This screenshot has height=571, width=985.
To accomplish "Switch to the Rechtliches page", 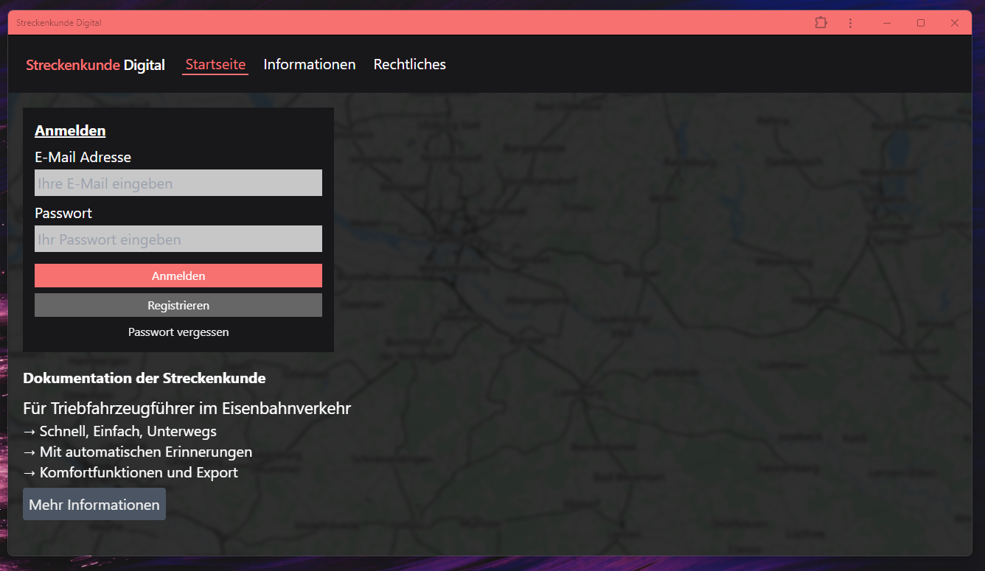I will pyautogui.click(x=409, y=65).
